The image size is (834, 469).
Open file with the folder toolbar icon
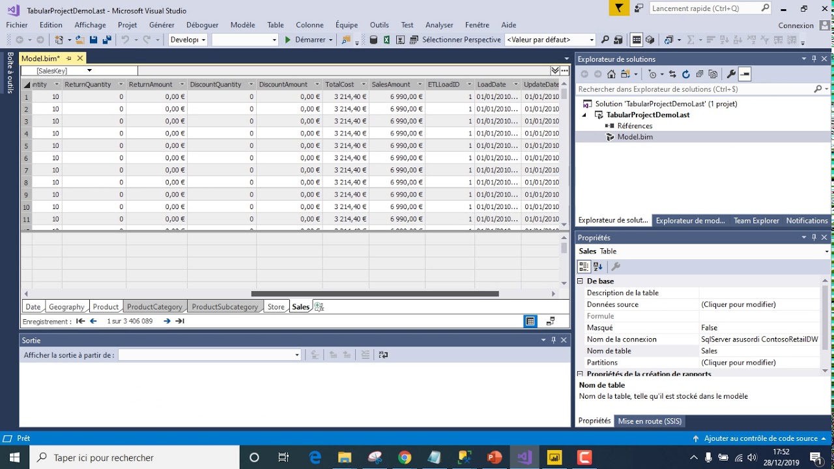coord(79,40)
